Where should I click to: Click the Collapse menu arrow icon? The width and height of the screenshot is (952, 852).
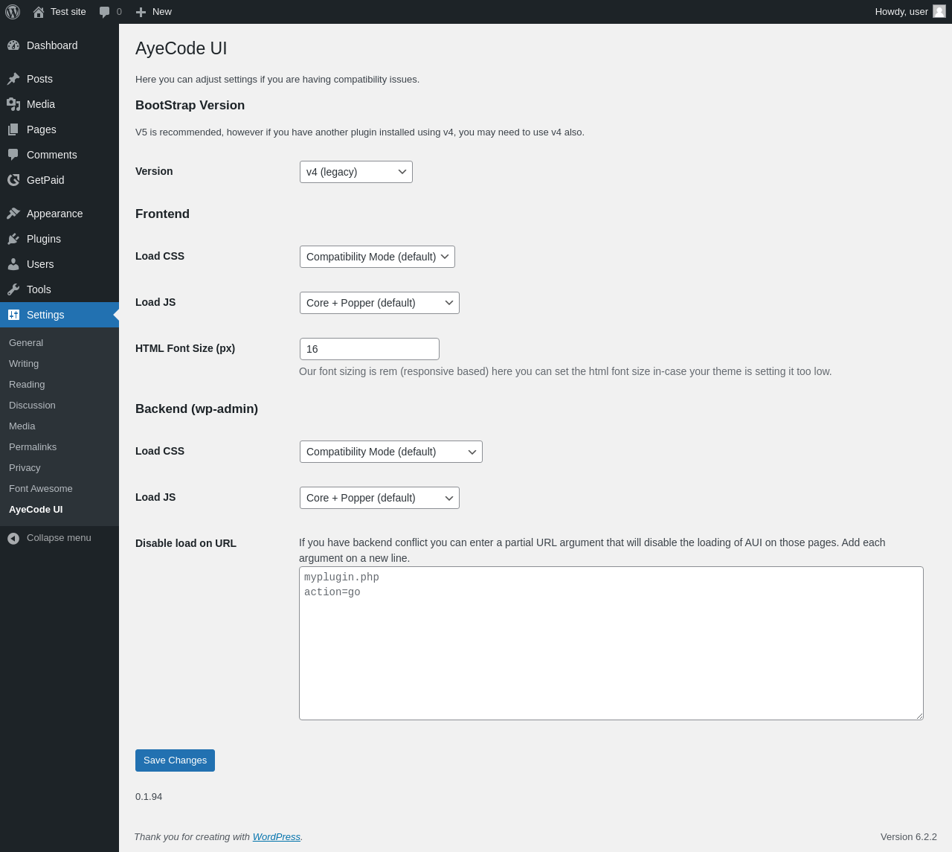point(13,538)
